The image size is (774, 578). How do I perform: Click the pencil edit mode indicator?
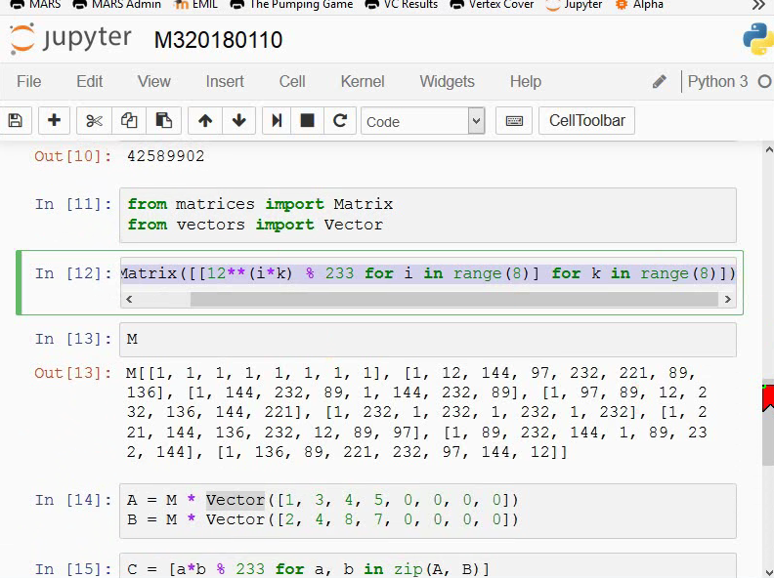click(660, 81)
